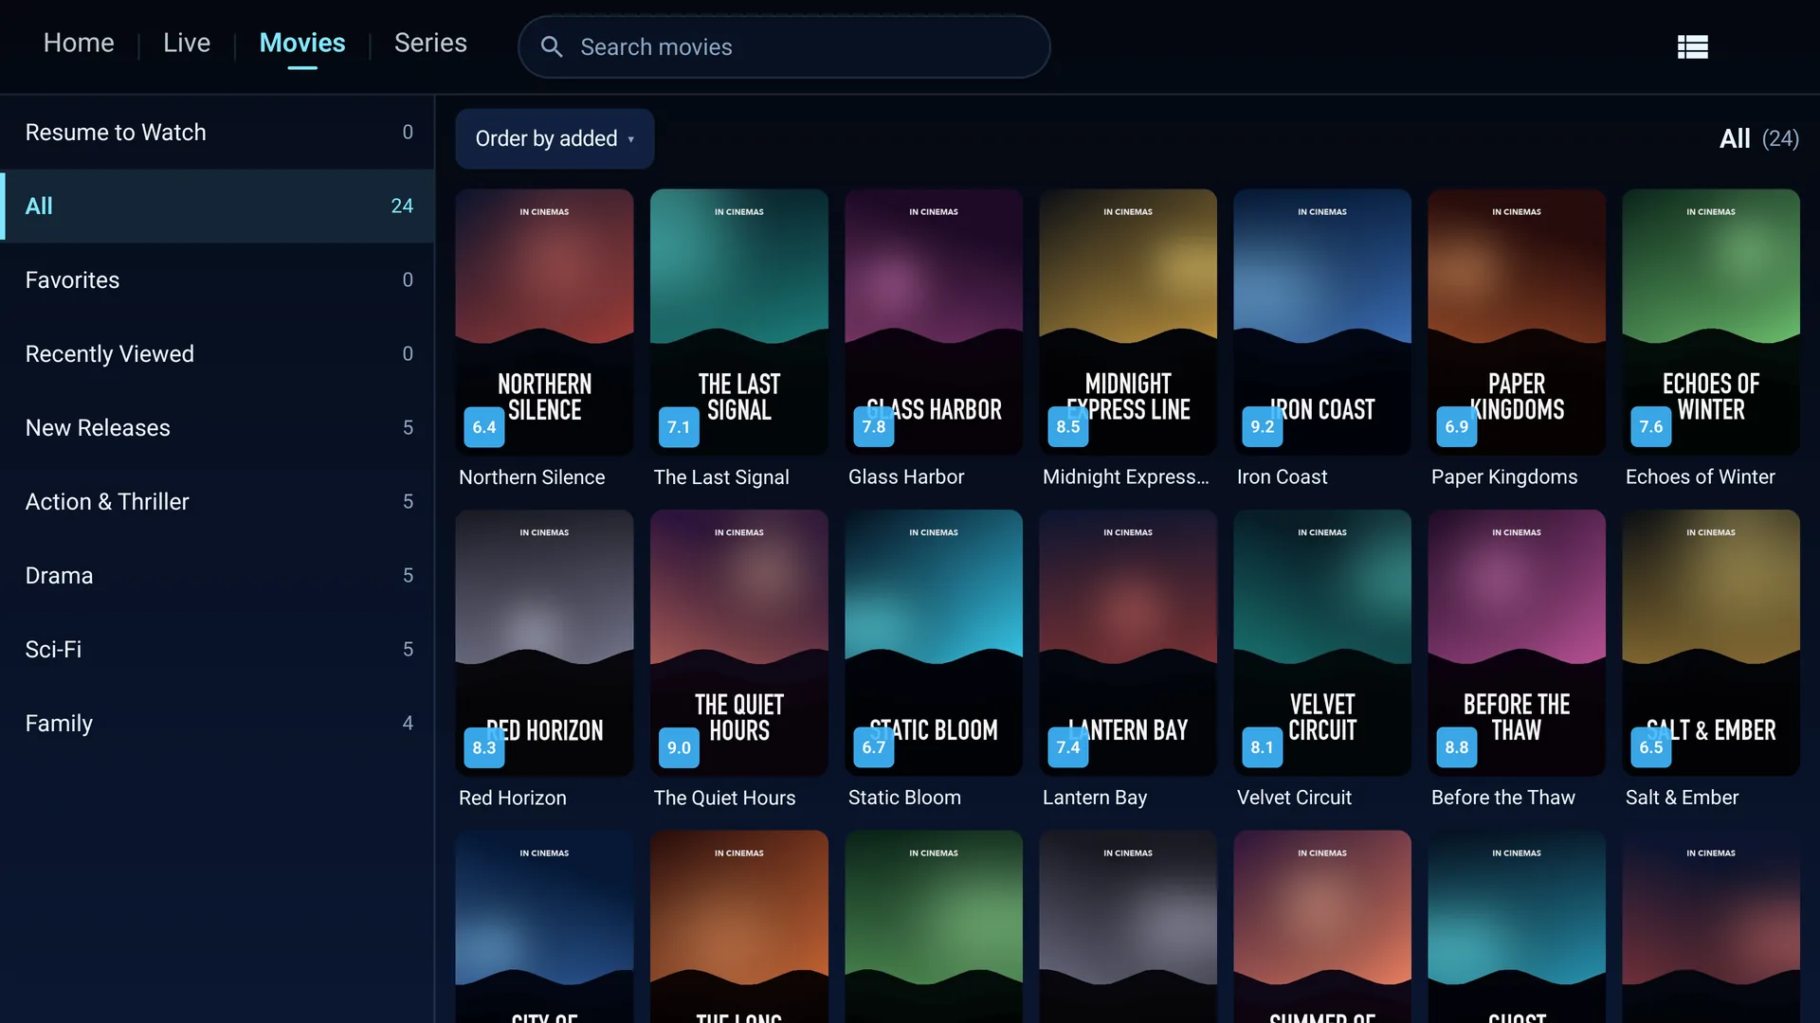Select the Movies tab
The image size is (1820, 1023).
coord(302,43)
